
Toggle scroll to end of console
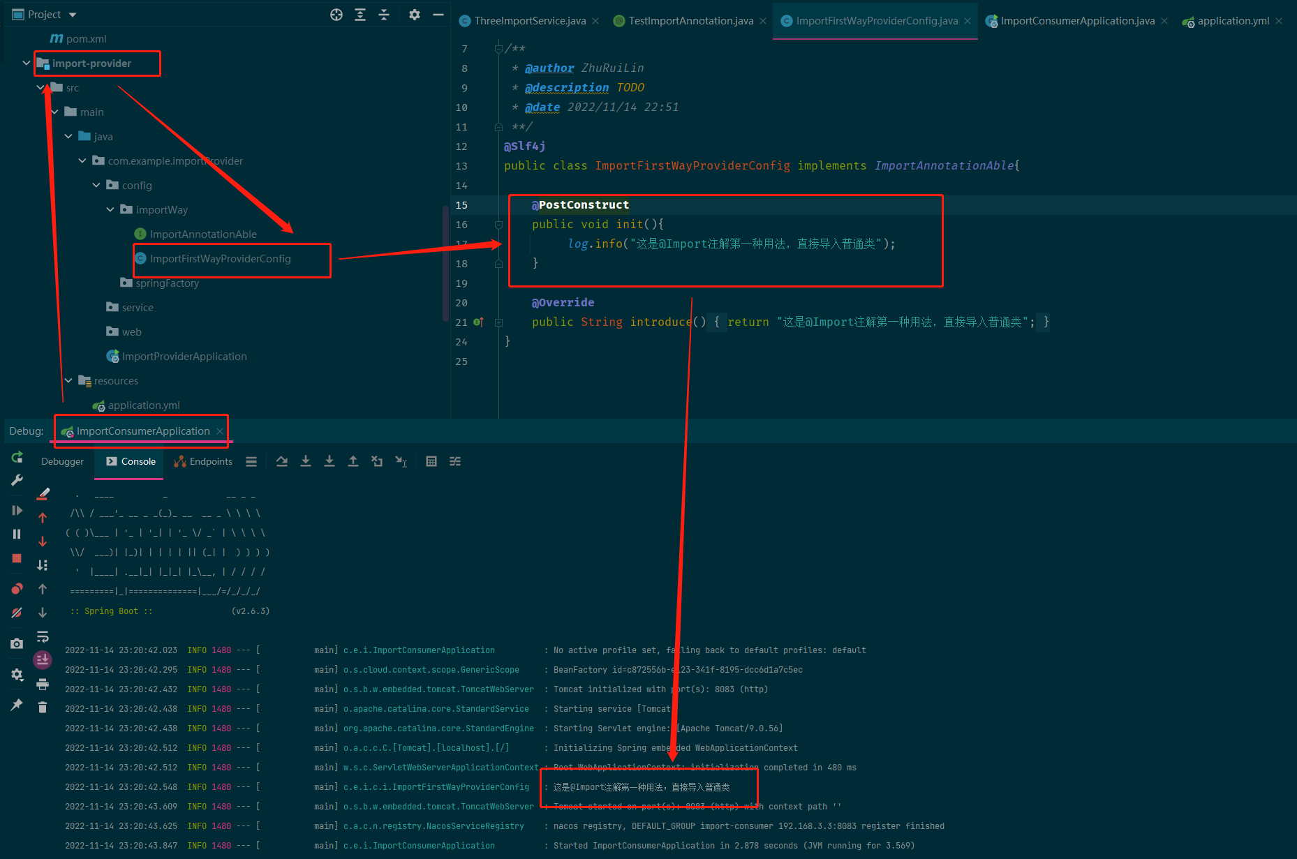(43, 659)
